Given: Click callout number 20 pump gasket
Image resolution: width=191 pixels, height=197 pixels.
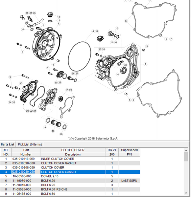Looking at the screenshot, I should tap(71, 90).
